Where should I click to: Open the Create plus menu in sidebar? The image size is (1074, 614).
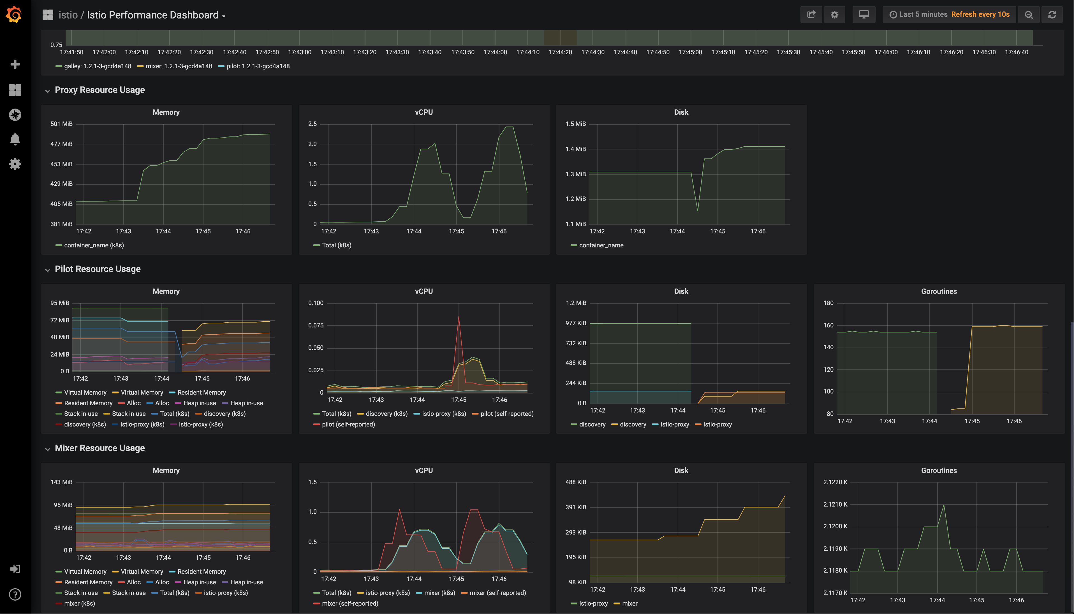click(x=15, y=64)
